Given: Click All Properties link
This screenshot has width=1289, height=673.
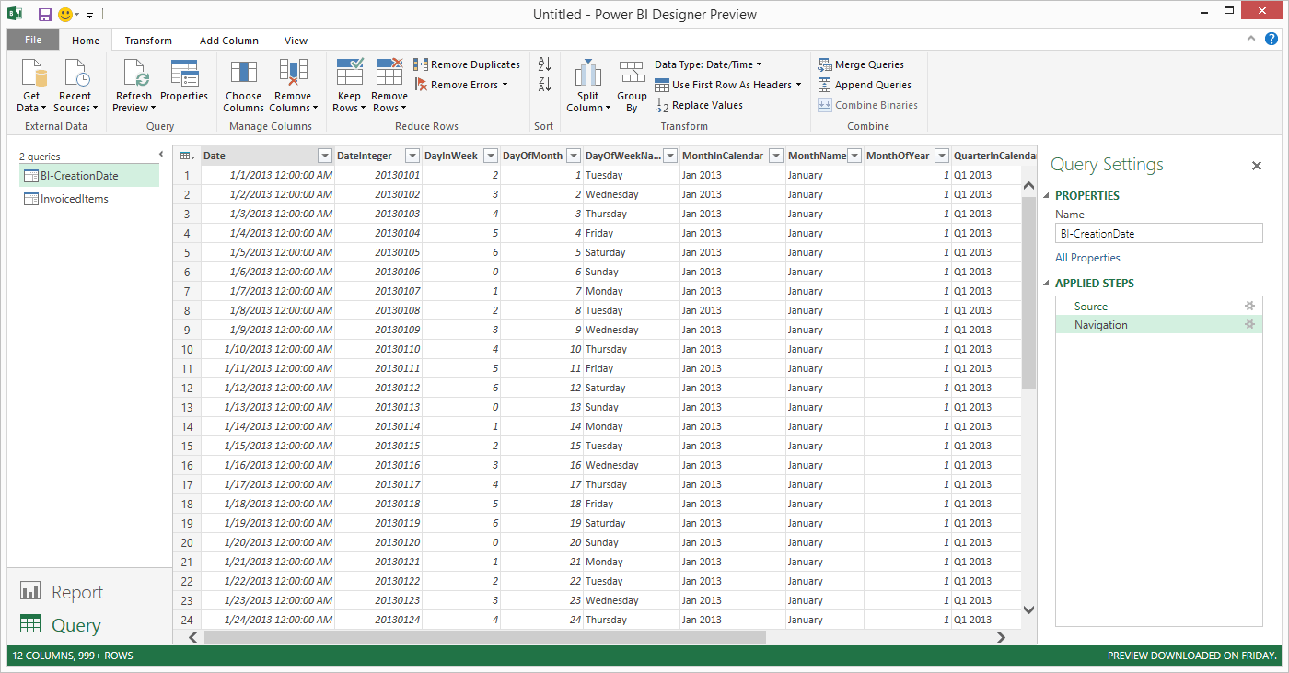Looking at the screenshot, I should (x=1087, y=258).
